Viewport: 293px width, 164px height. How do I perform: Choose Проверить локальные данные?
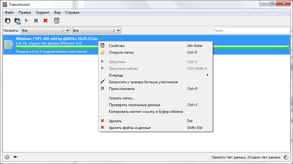pyautogui.click(x=155, y=105)
